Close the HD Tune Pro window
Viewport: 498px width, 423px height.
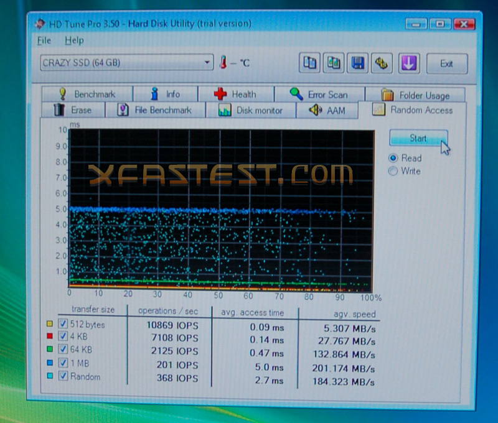click(464, 24)
